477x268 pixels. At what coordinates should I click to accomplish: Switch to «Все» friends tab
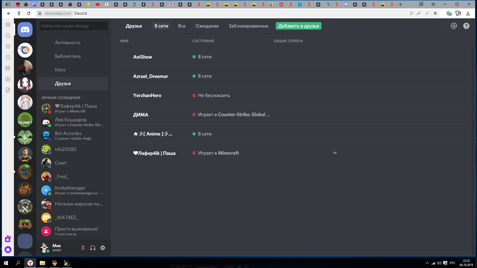pos(182,26)
